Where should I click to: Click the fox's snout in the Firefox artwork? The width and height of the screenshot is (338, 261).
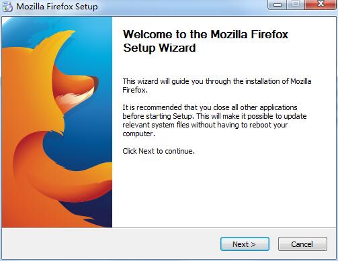coord(92,83)
